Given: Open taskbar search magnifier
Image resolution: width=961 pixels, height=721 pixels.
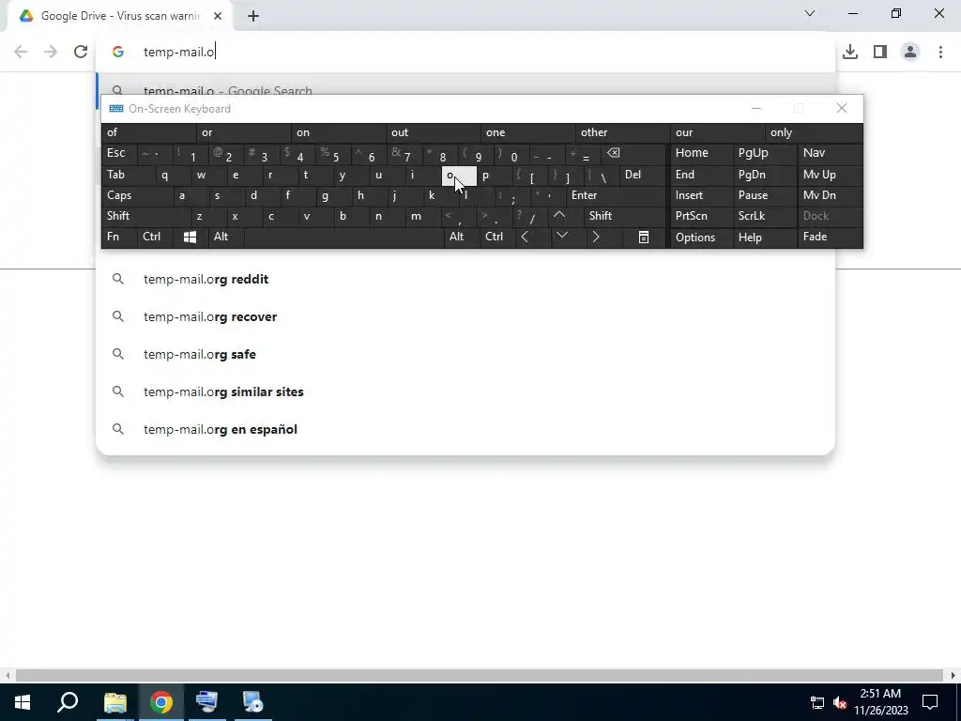Looking at the screenshot, I should tap(68, 702).
